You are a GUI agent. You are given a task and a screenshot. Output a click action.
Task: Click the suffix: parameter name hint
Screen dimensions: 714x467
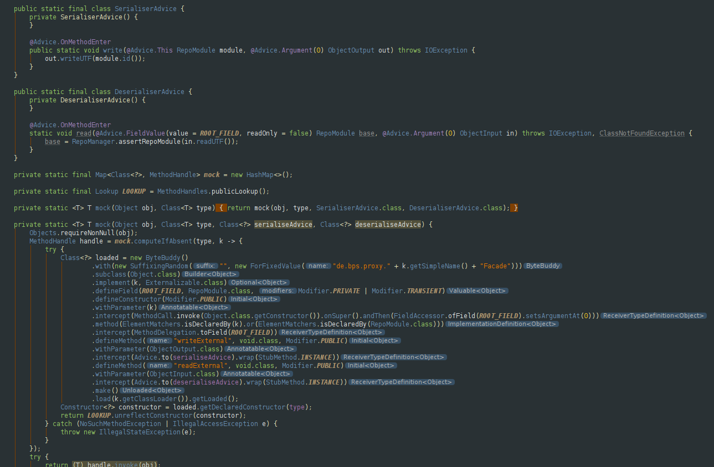click(205, 266)
